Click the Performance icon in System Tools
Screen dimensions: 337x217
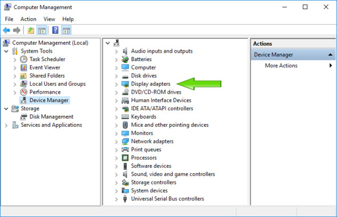[23, 92]
